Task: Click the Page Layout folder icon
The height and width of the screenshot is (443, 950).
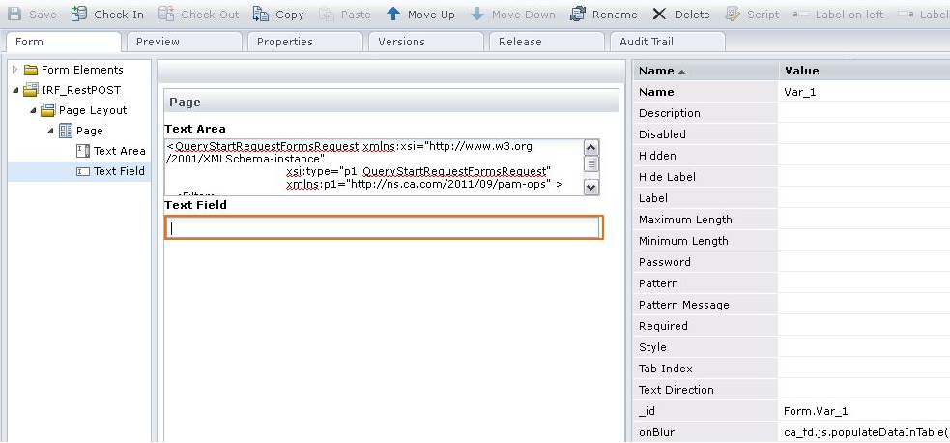Action: (x=47, y=110)
